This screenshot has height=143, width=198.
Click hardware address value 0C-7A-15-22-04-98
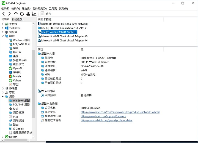click(92, 66)
